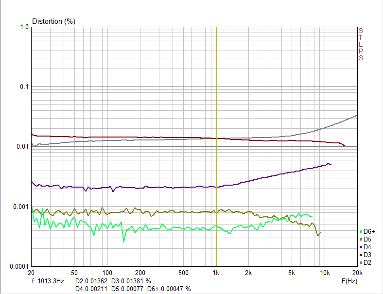Click the 1k x-axis tick label

(x=216, y=273)
